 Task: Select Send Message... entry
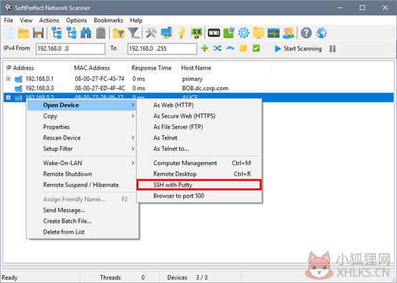point(83,210)
